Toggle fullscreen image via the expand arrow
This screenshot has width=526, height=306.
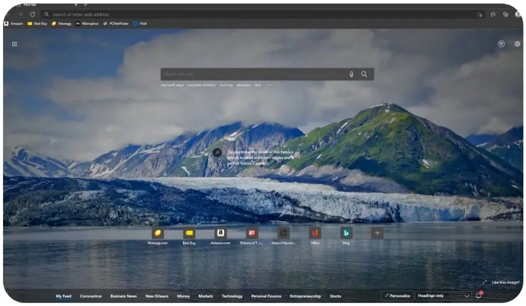point(484,282)
